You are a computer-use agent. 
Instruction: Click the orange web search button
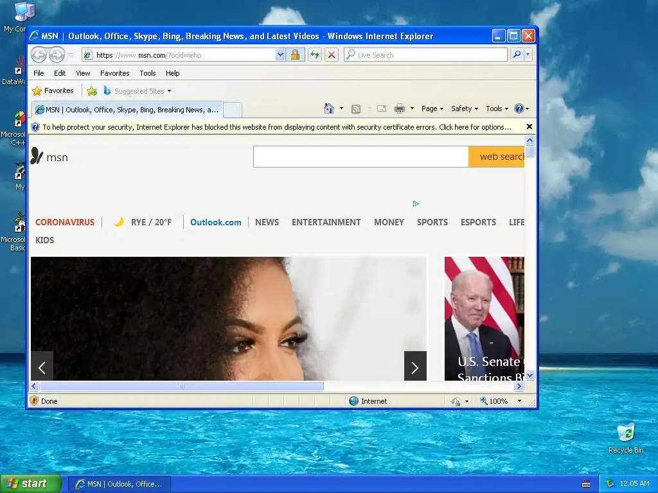497,157
